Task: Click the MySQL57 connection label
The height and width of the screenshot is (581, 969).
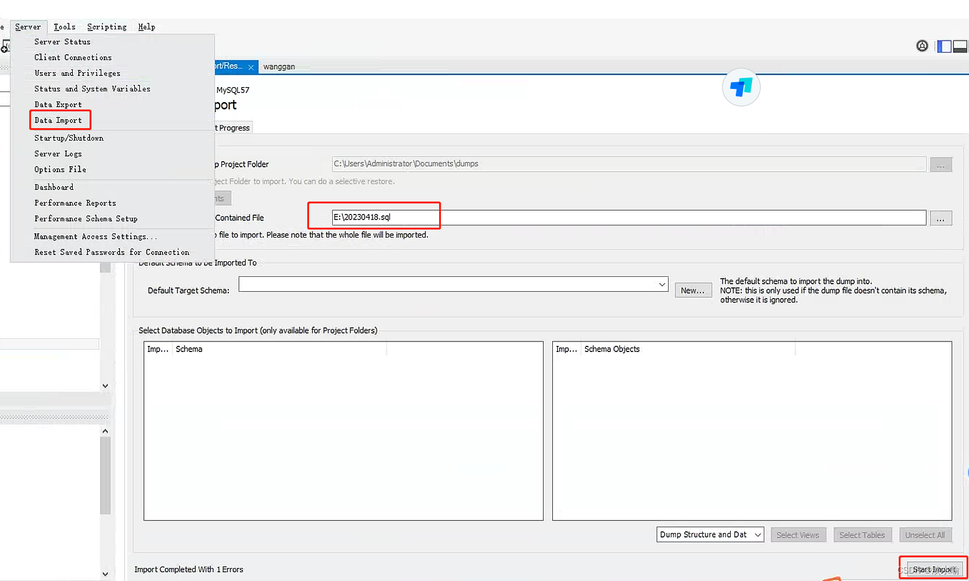Action: 233,90
